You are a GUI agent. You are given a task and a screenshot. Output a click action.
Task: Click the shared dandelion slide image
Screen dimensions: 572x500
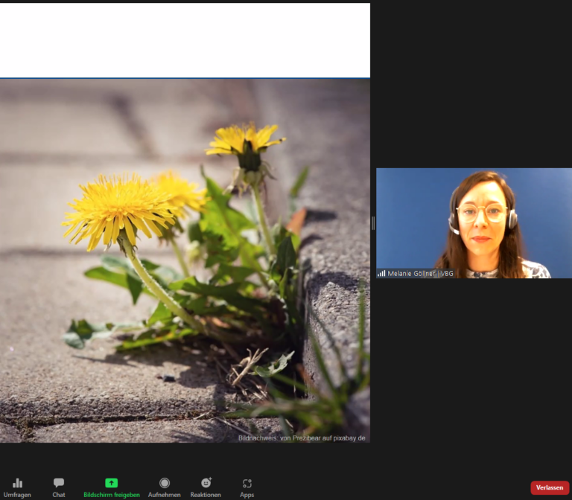click(x=185, y=260)
